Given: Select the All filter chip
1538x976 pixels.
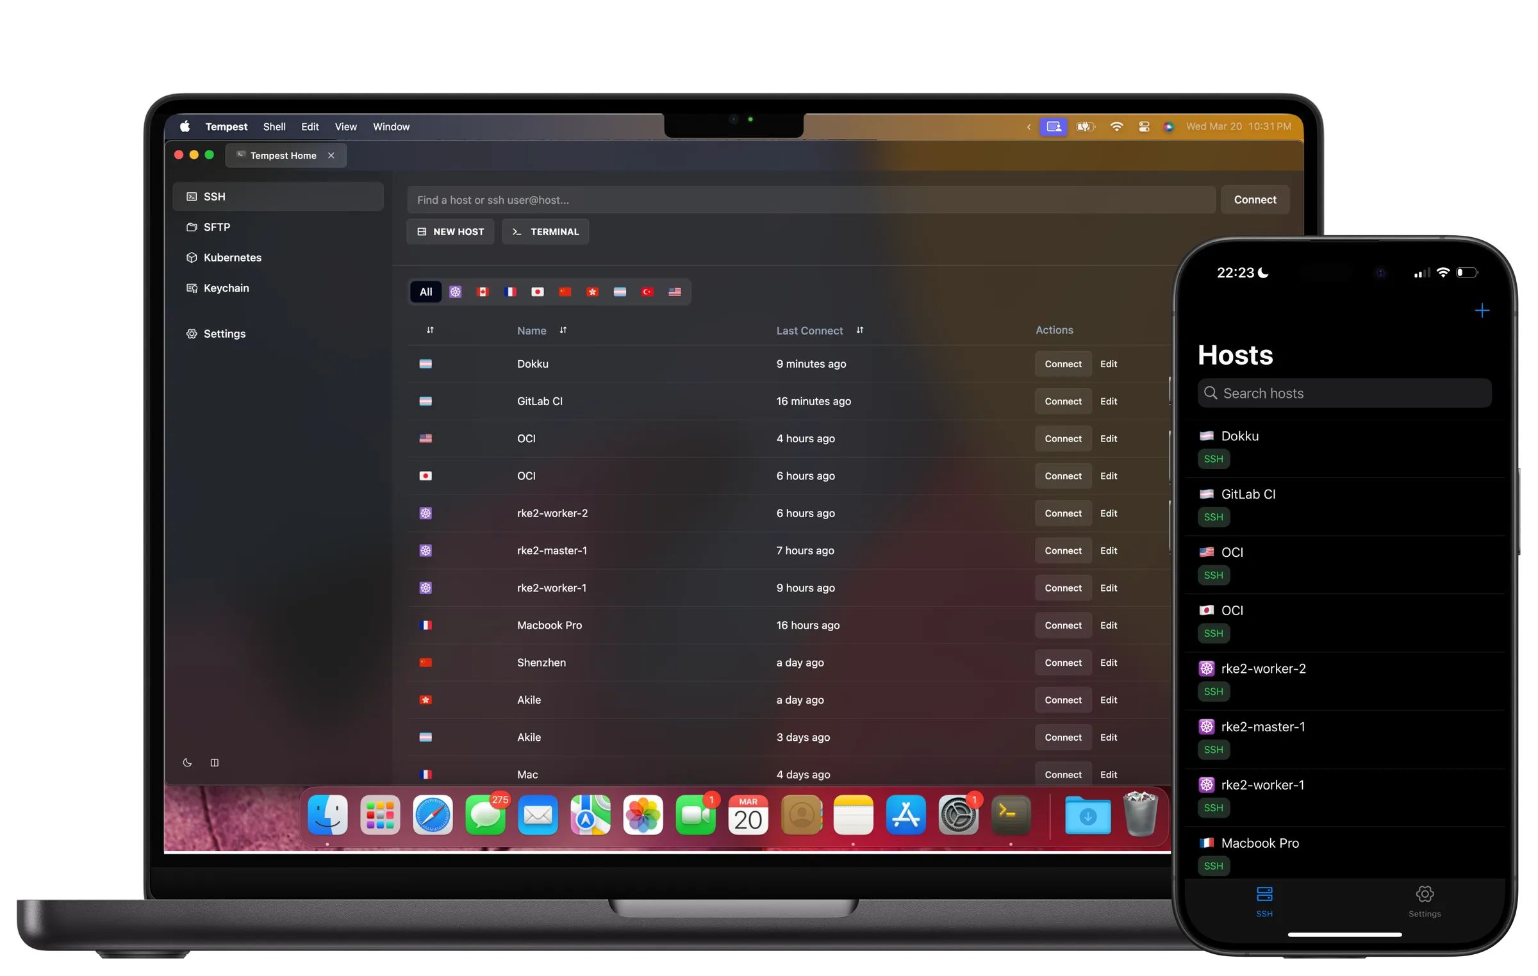Looking at the screenshot, I should tap(425, 292).
